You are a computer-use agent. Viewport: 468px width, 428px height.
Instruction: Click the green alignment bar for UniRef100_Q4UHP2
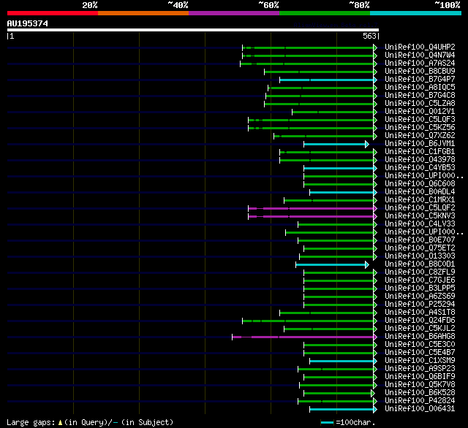(x=309, y=47)
